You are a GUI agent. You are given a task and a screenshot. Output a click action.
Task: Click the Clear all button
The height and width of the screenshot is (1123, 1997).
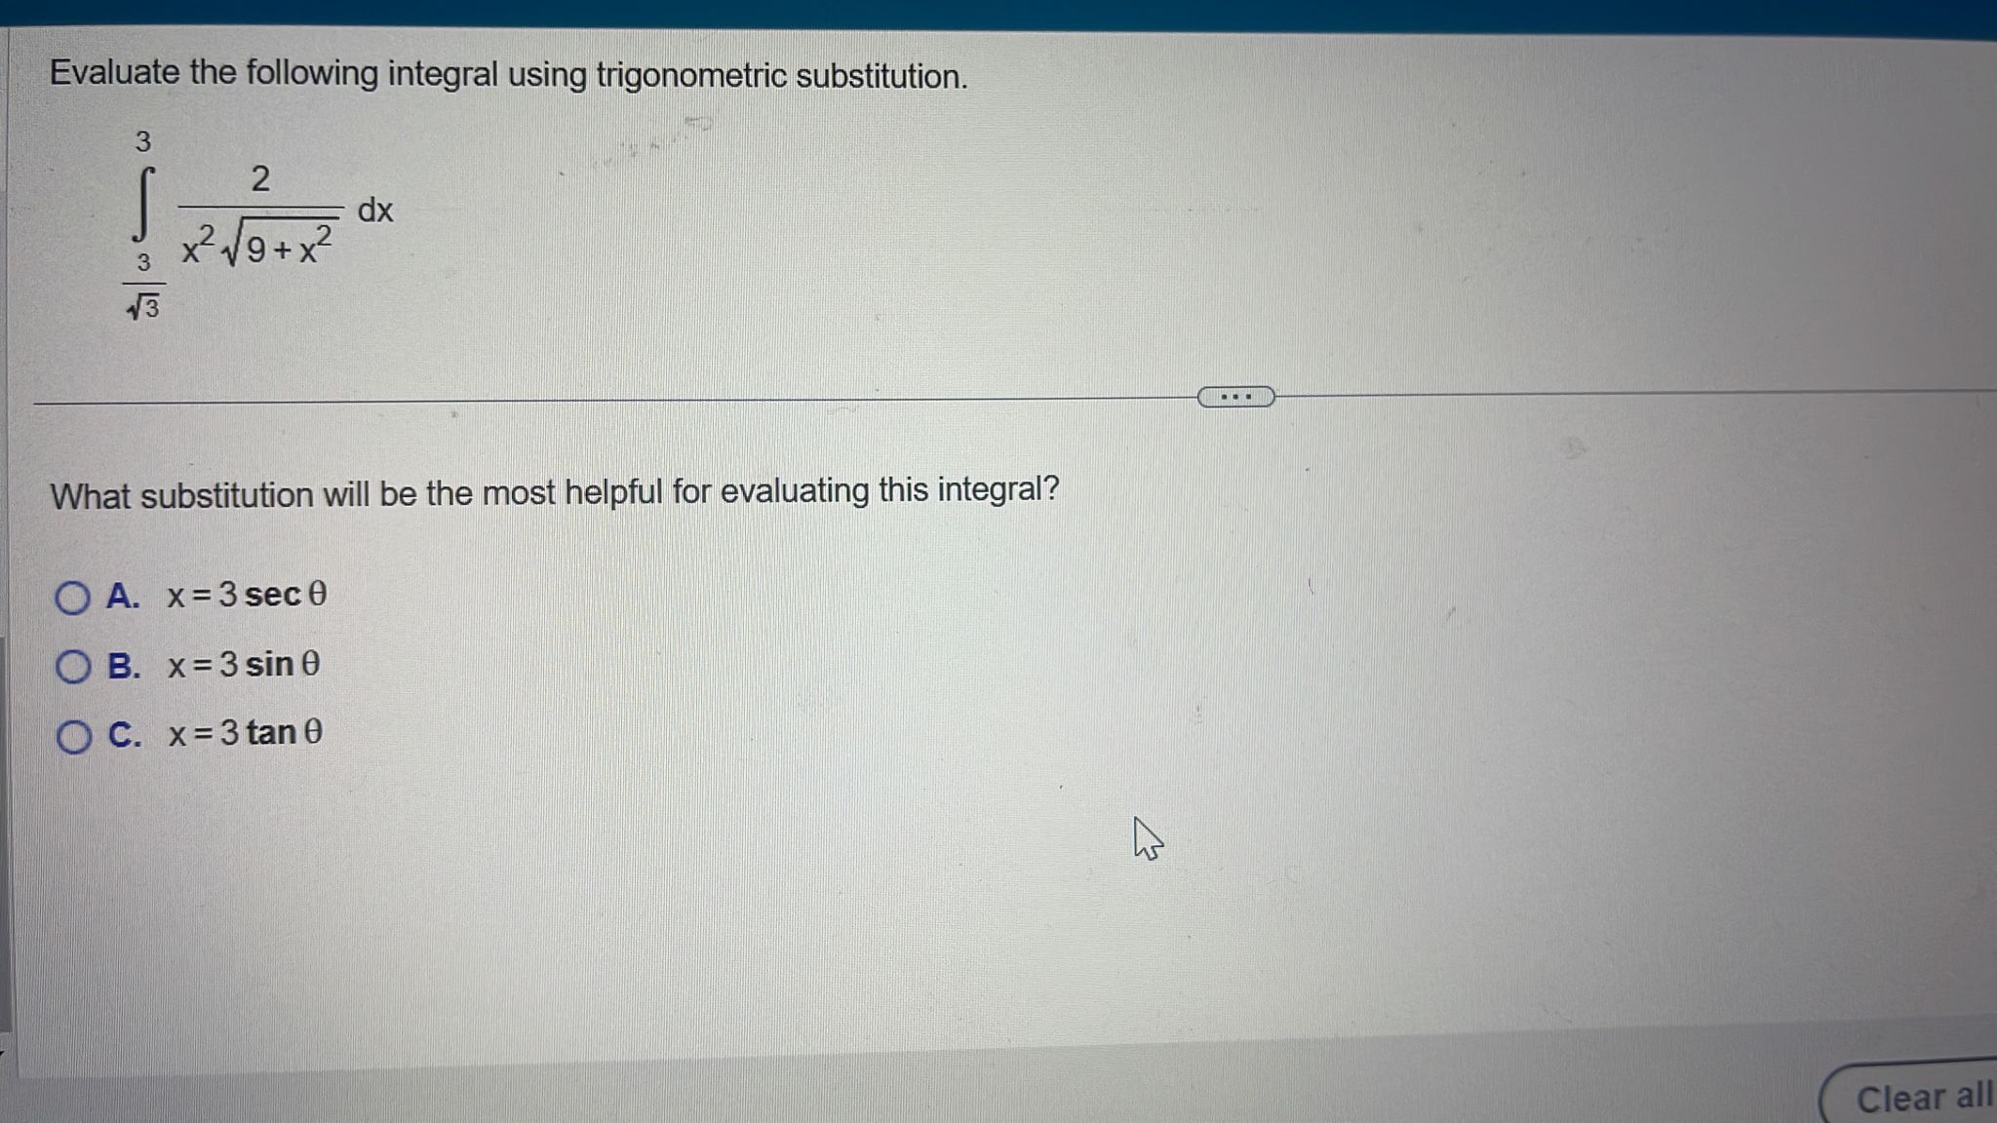pos(1934,1097)
